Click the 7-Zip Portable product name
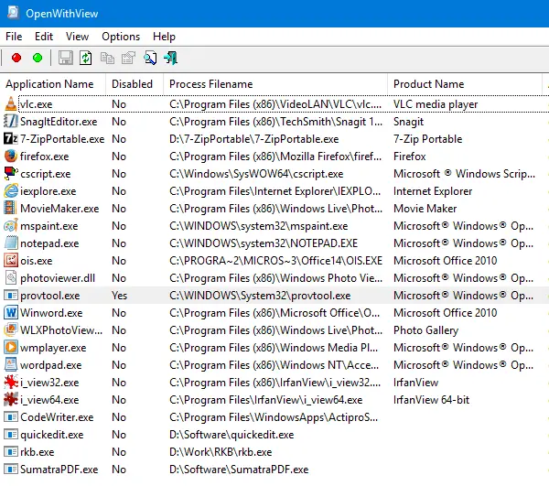This screenshot has width=549, height=486. [x=427, y=139]
